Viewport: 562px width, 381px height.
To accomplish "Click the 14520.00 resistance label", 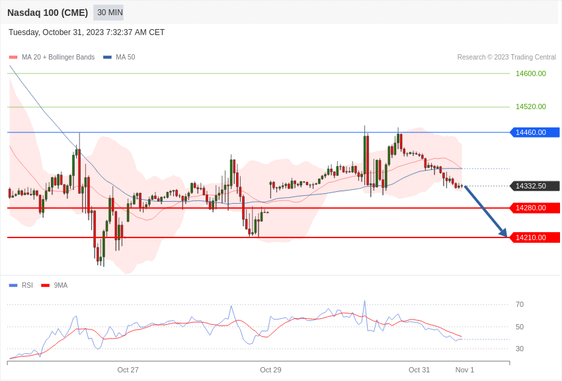I will (530, 106).
